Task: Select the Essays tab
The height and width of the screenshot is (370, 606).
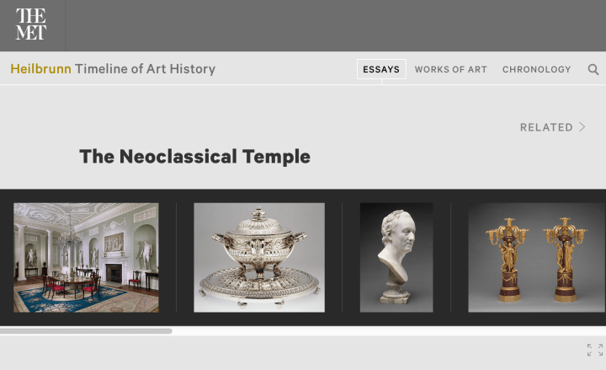Action: click(381, 69)
